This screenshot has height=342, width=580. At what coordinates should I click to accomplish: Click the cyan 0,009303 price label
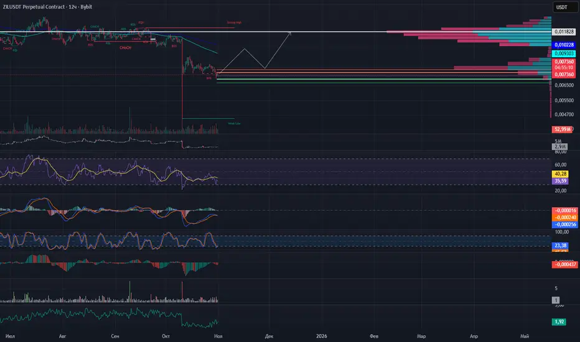(x=564, y=53)
